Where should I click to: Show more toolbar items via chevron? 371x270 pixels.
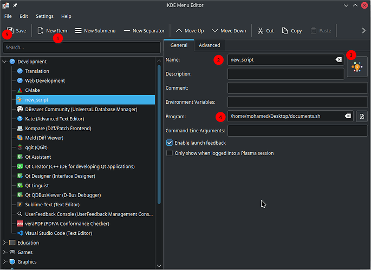[x=363, y=31]
